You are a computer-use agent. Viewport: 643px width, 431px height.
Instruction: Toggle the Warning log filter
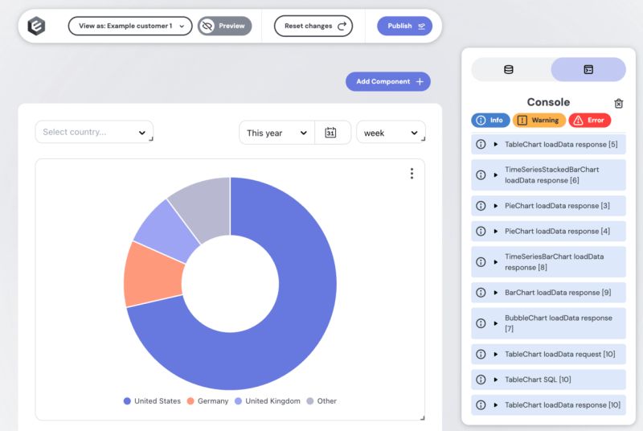pyautogui.click(x=539, y=120)
